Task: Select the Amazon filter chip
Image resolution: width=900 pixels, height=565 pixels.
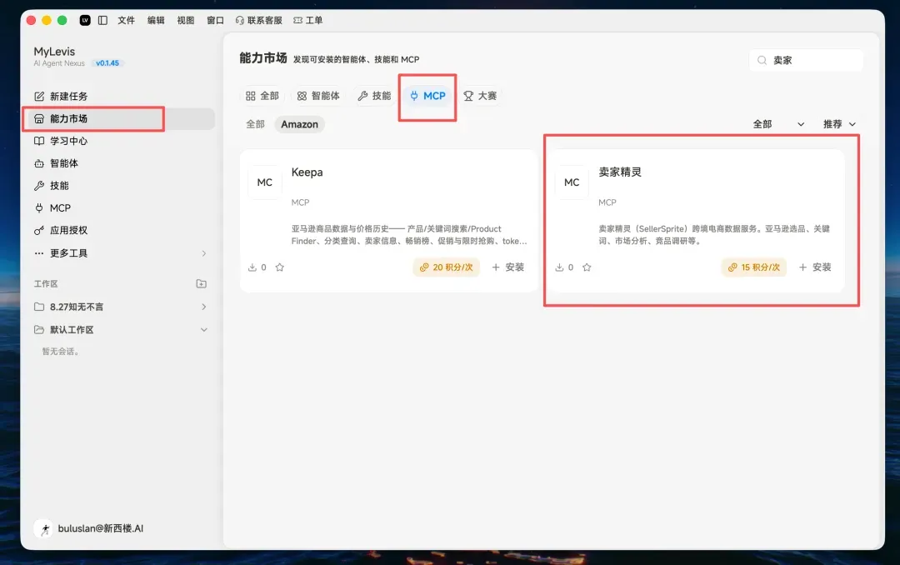Action: 299,124
